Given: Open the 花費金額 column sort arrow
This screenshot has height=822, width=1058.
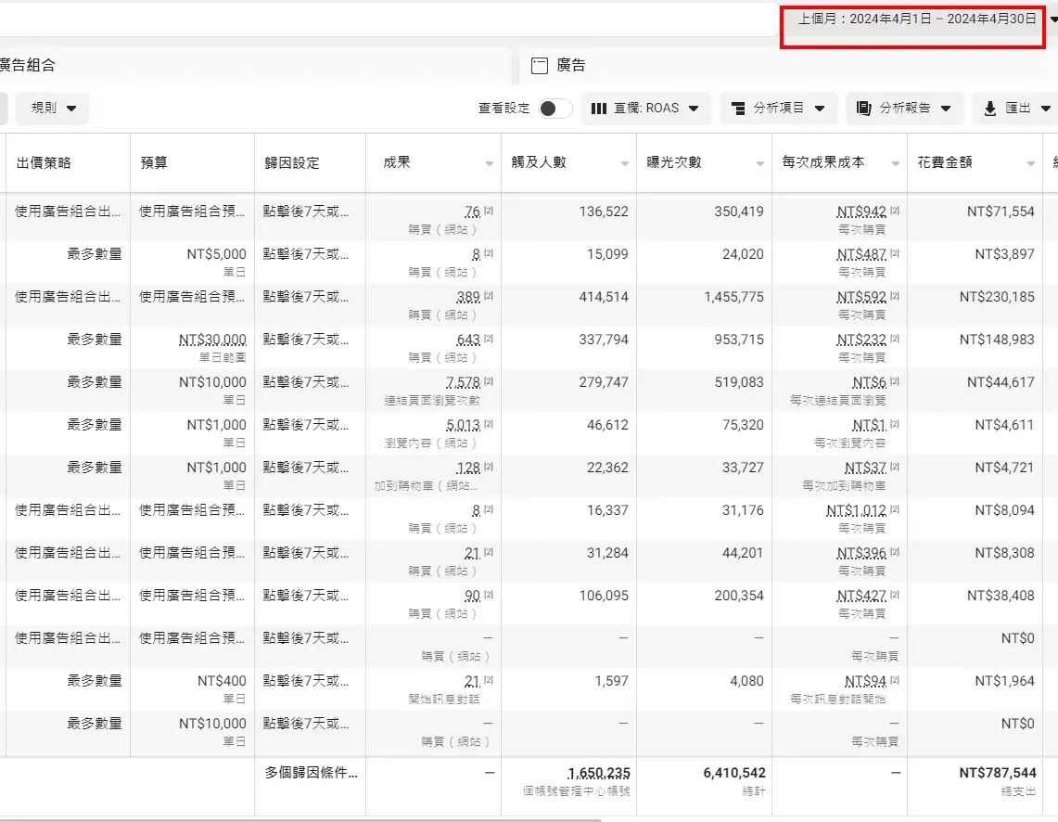Looking at the screenshot, I should [x=1030, y=163].
